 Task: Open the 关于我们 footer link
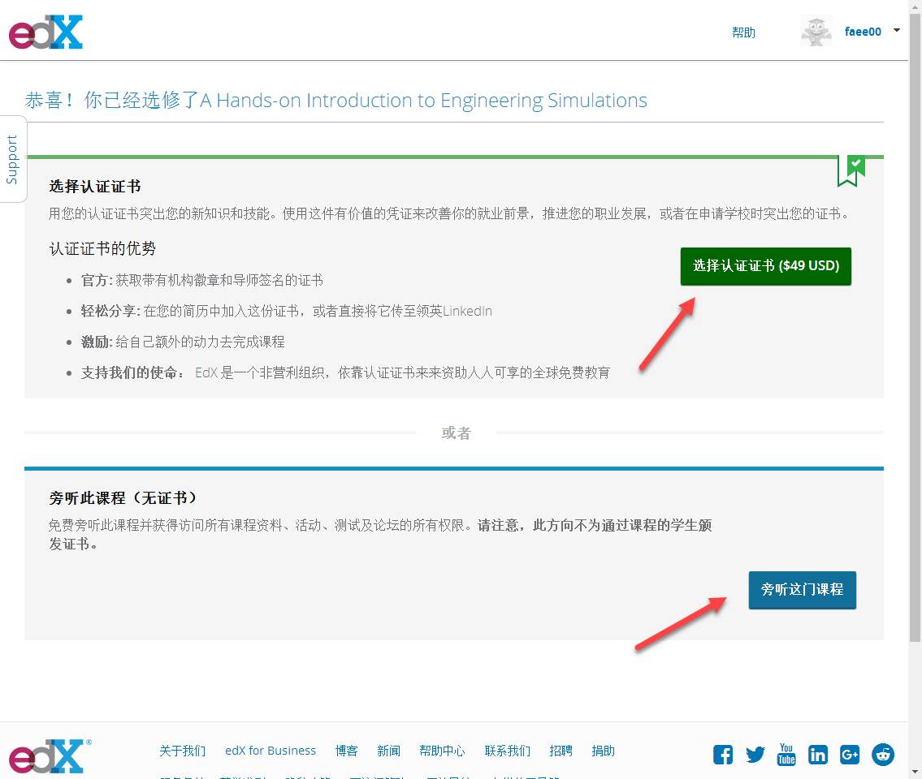[182, 751]
